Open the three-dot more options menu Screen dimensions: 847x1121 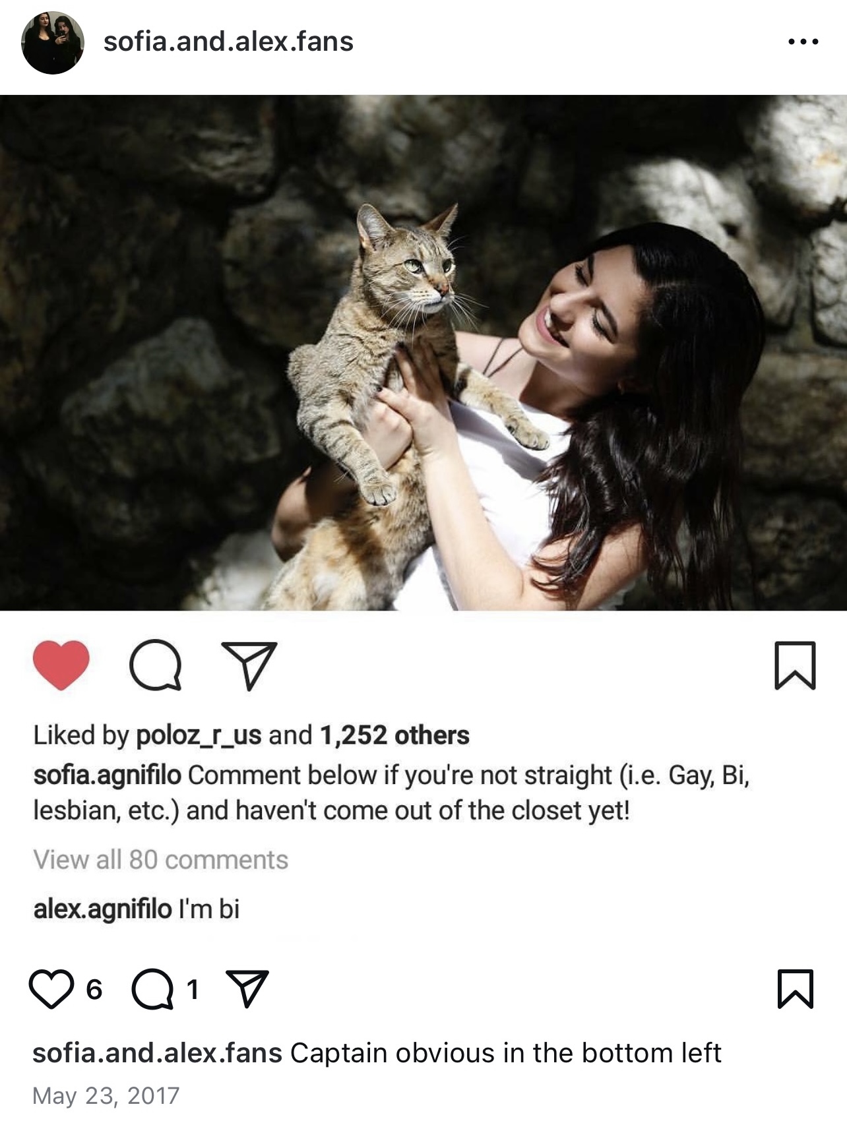(x=803, y=42)
